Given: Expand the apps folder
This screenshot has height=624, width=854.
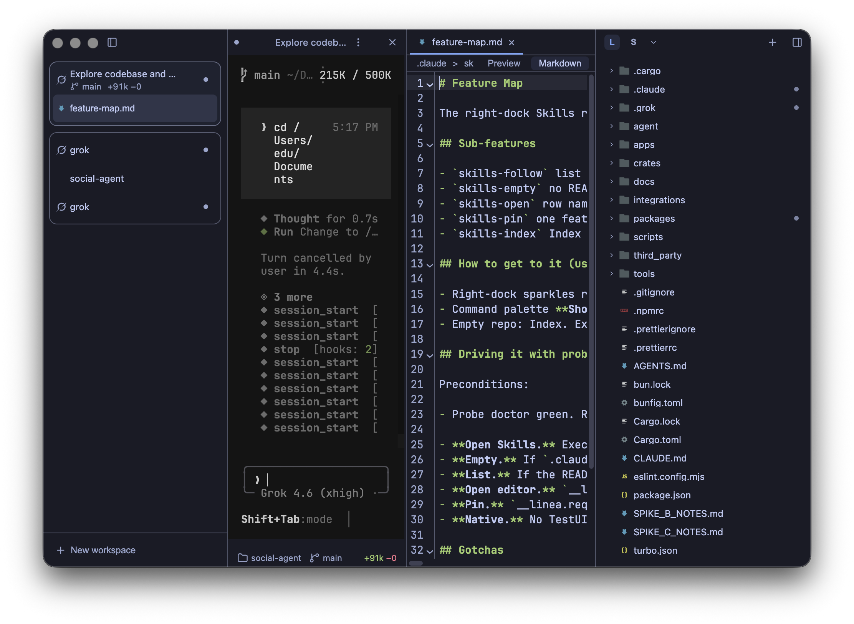Looking at the screenshot, I should pyautogui.click(x=611, y=144).
